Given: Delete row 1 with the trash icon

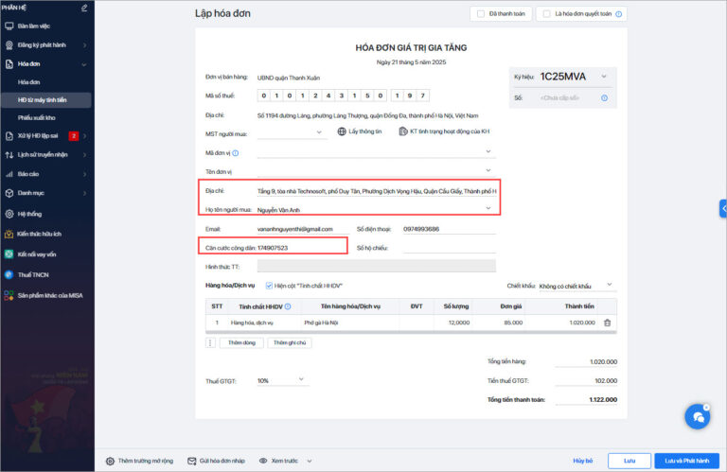Looking at the screenshot, I should click(x=608, y=323).
